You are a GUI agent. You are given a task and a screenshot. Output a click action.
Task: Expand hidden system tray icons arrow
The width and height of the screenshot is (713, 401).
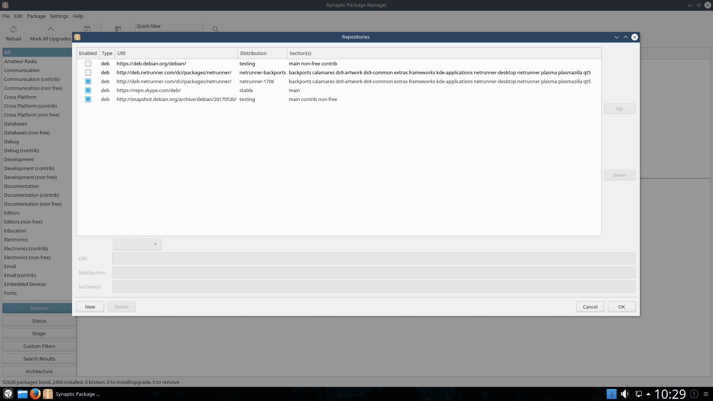[648, 394]
